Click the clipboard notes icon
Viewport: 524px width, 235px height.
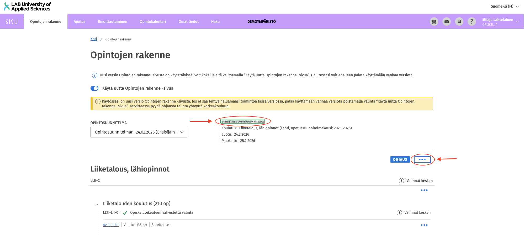point(459,22)
